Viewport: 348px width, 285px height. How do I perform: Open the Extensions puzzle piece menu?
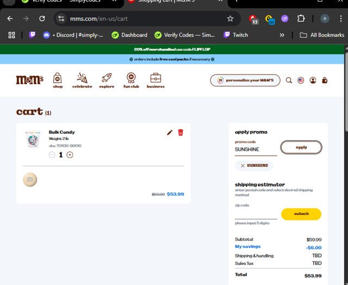pos(301,18)
